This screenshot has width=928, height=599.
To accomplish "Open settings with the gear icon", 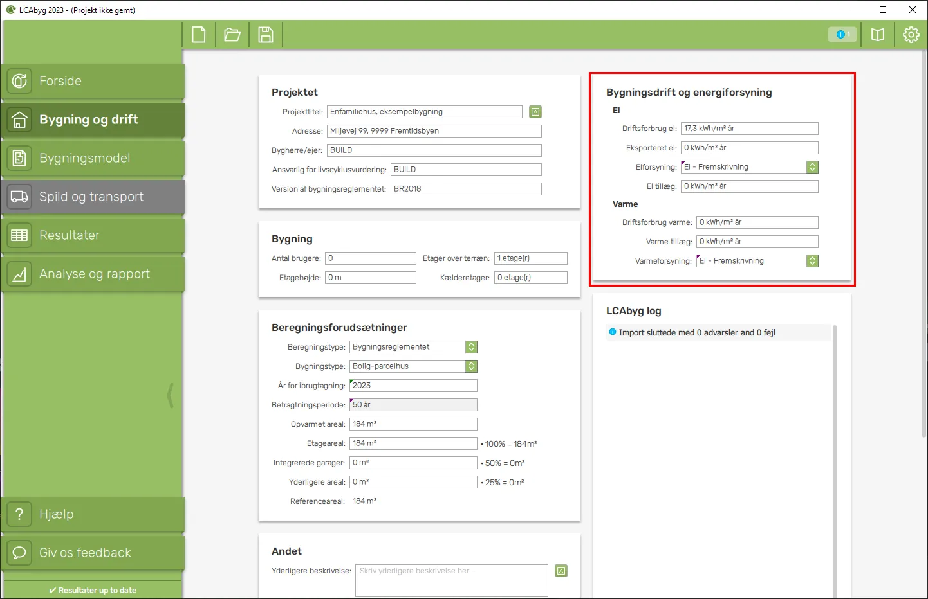I will 911,35.
